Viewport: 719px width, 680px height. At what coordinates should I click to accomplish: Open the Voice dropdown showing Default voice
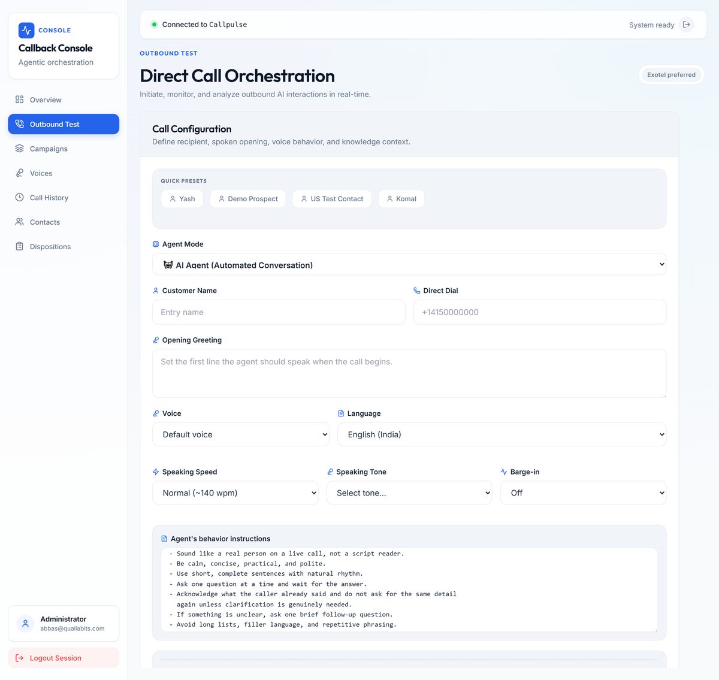241,434
